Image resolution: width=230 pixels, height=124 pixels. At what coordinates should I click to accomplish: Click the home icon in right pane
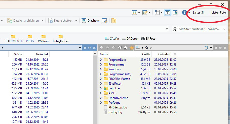click(126, 48)
